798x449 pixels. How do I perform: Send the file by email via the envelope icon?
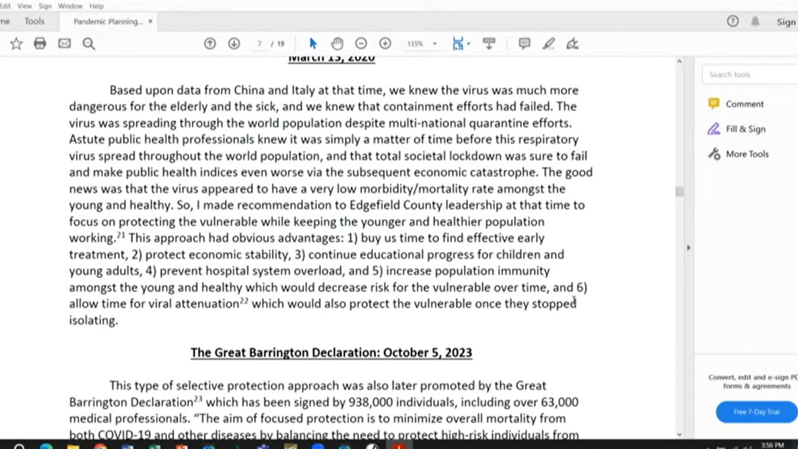(64, 44)
